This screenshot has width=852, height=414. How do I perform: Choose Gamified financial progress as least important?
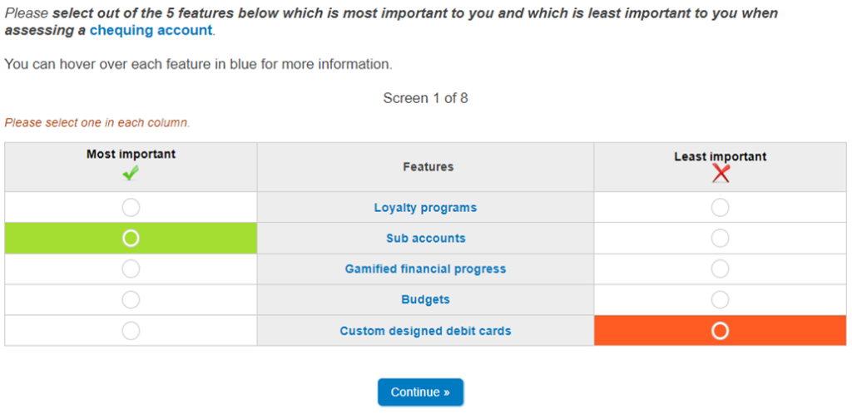click(x=721, y=269)
